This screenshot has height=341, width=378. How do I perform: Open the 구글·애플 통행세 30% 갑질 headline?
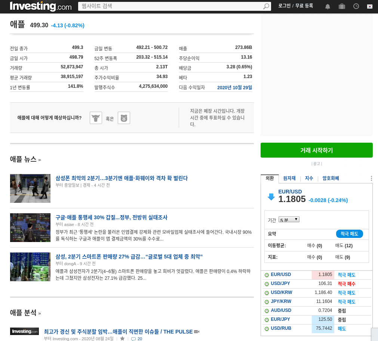coord(111,217)
